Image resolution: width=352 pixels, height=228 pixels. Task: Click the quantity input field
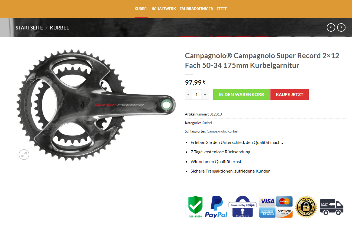point(196,94)
